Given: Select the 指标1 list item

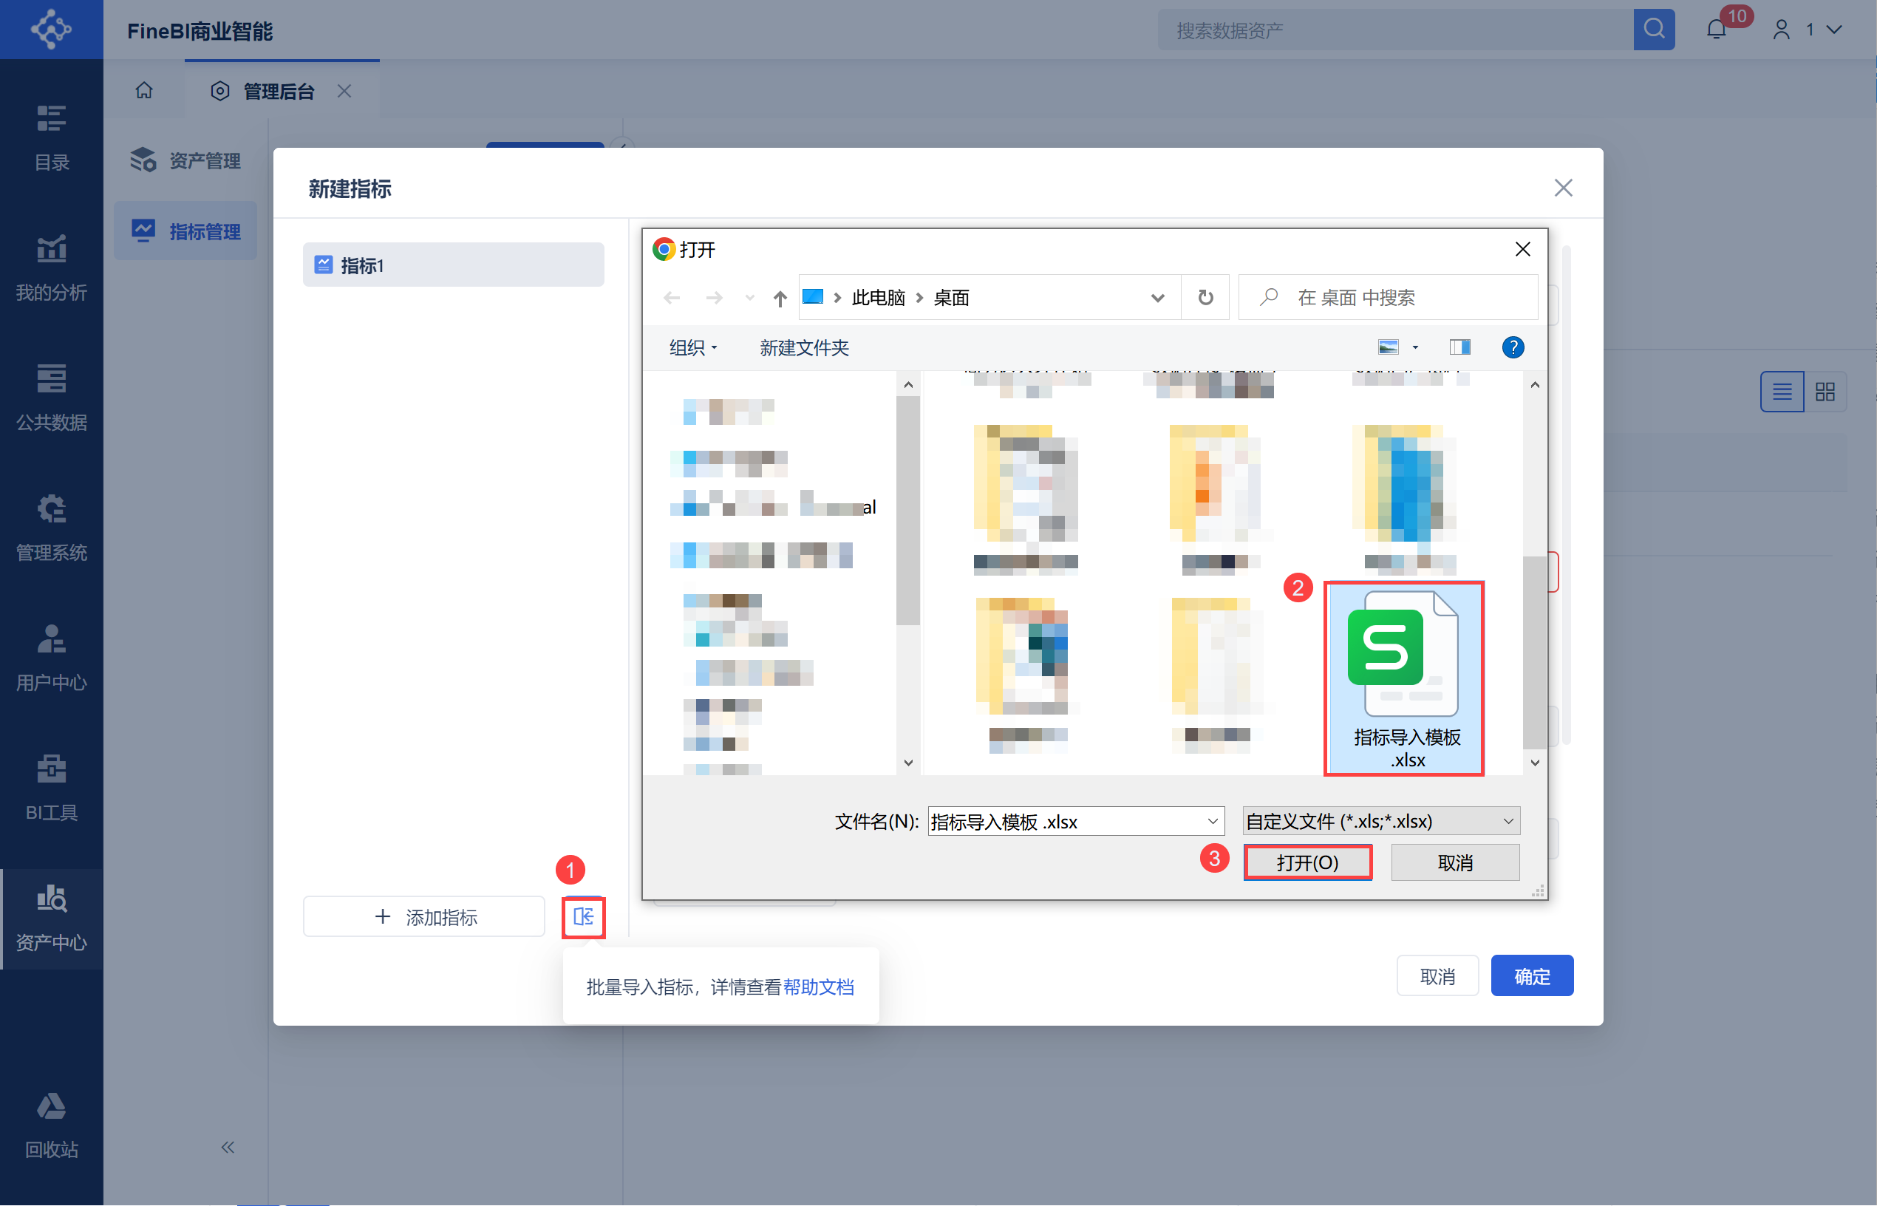Looking at the screenshot, I should coord(454,265).
